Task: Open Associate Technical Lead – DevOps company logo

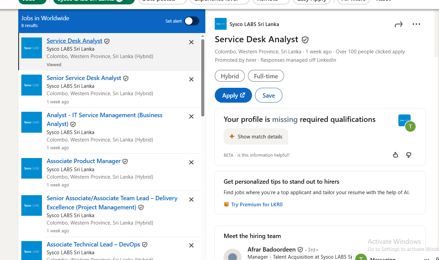Action: [x=32, y=251]
